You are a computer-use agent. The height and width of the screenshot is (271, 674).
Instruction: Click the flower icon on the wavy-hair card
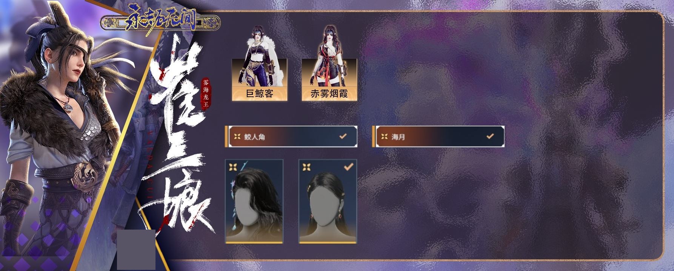[233, 167]
